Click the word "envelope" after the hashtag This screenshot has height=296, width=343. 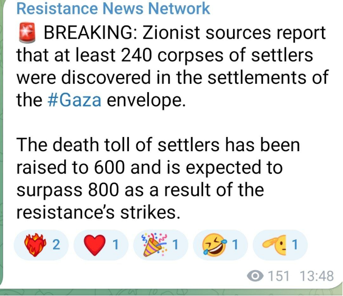coord(146,100)
